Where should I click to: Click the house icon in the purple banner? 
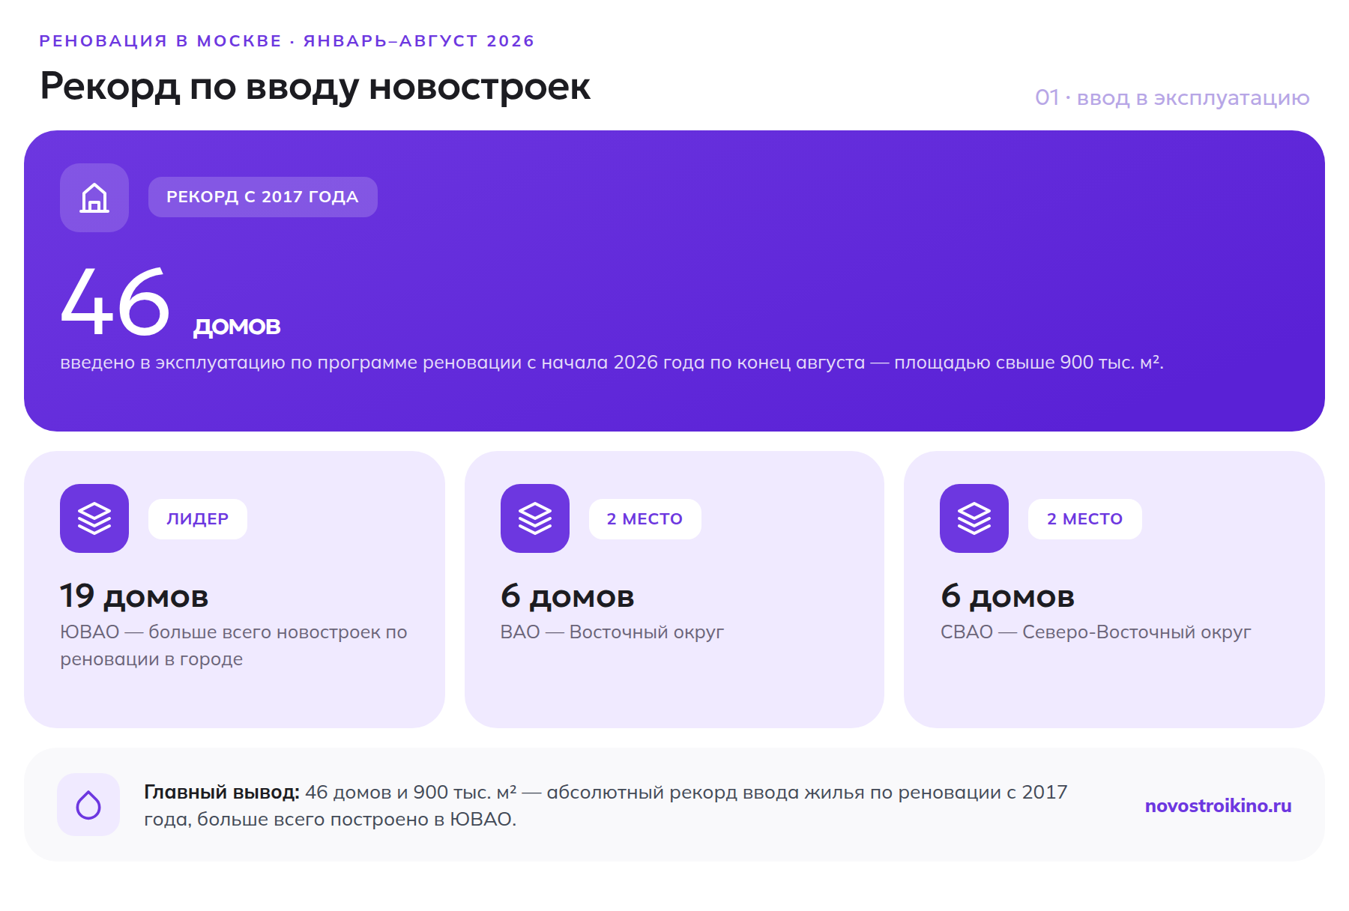click(x=94, y=198)
